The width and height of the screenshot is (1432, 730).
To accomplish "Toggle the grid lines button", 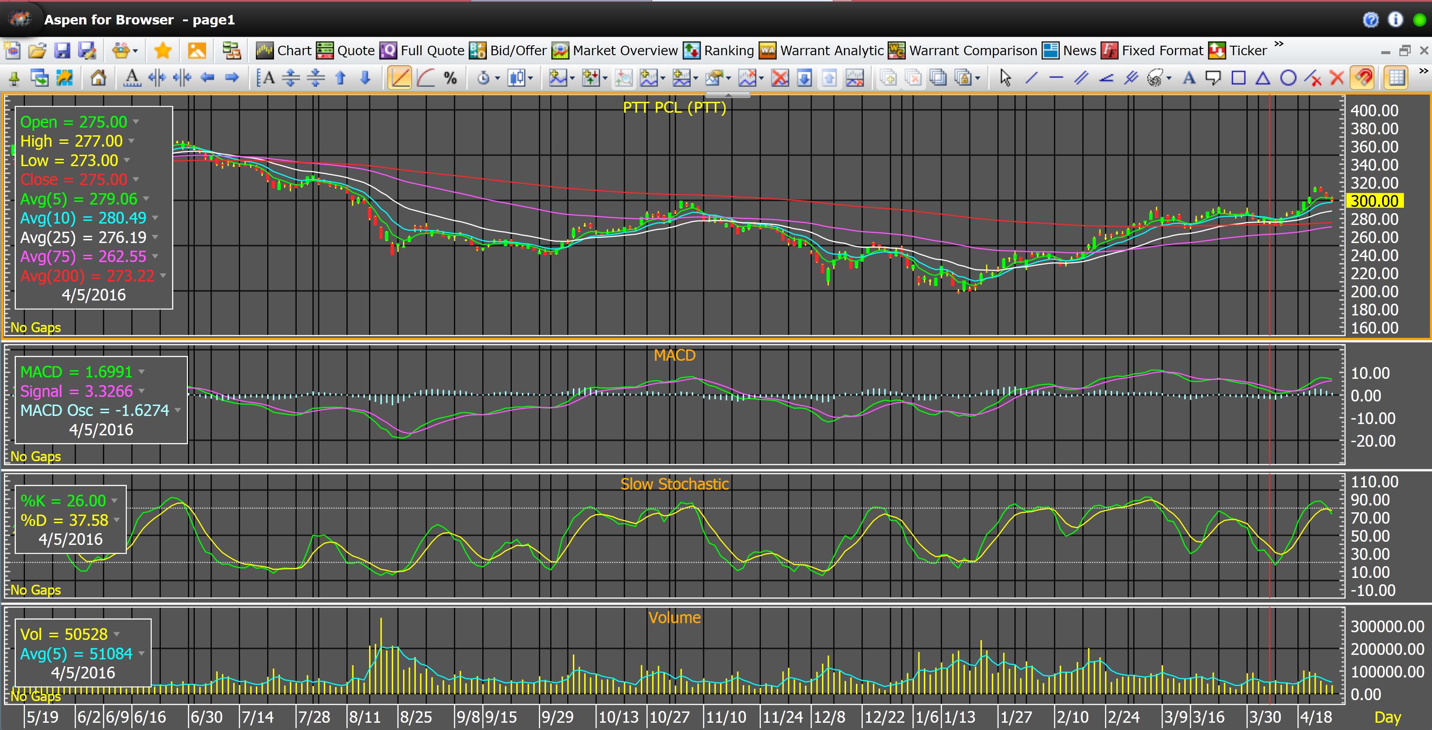I will tap(1396, 78).
